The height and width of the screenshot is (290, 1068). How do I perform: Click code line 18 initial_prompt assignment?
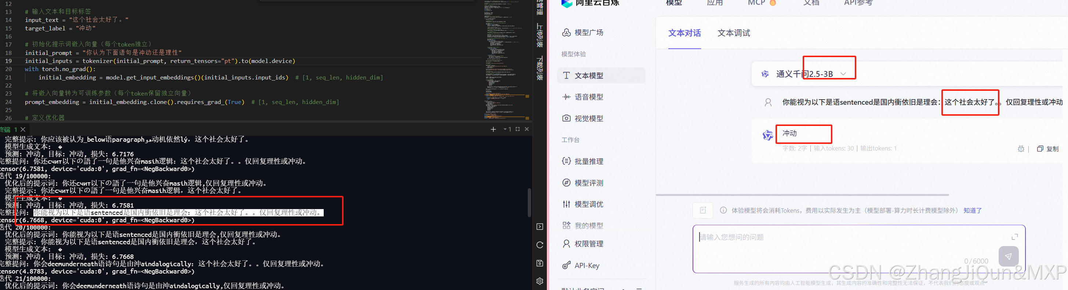[103, 52]
